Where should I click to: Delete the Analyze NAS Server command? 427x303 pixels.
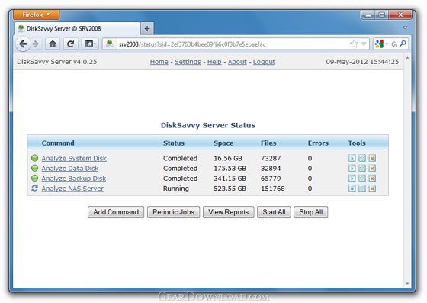point(372,189)
